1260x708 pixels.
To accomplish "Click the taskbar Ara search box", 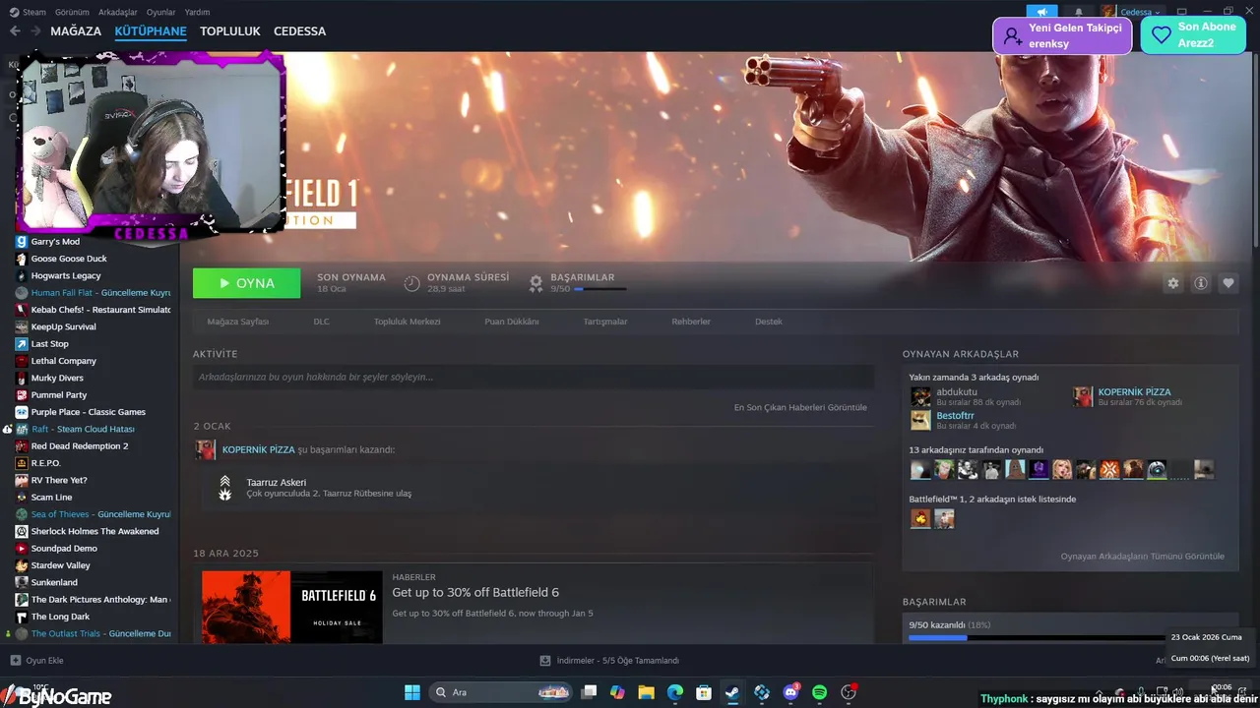I will [x=502, y=692].
